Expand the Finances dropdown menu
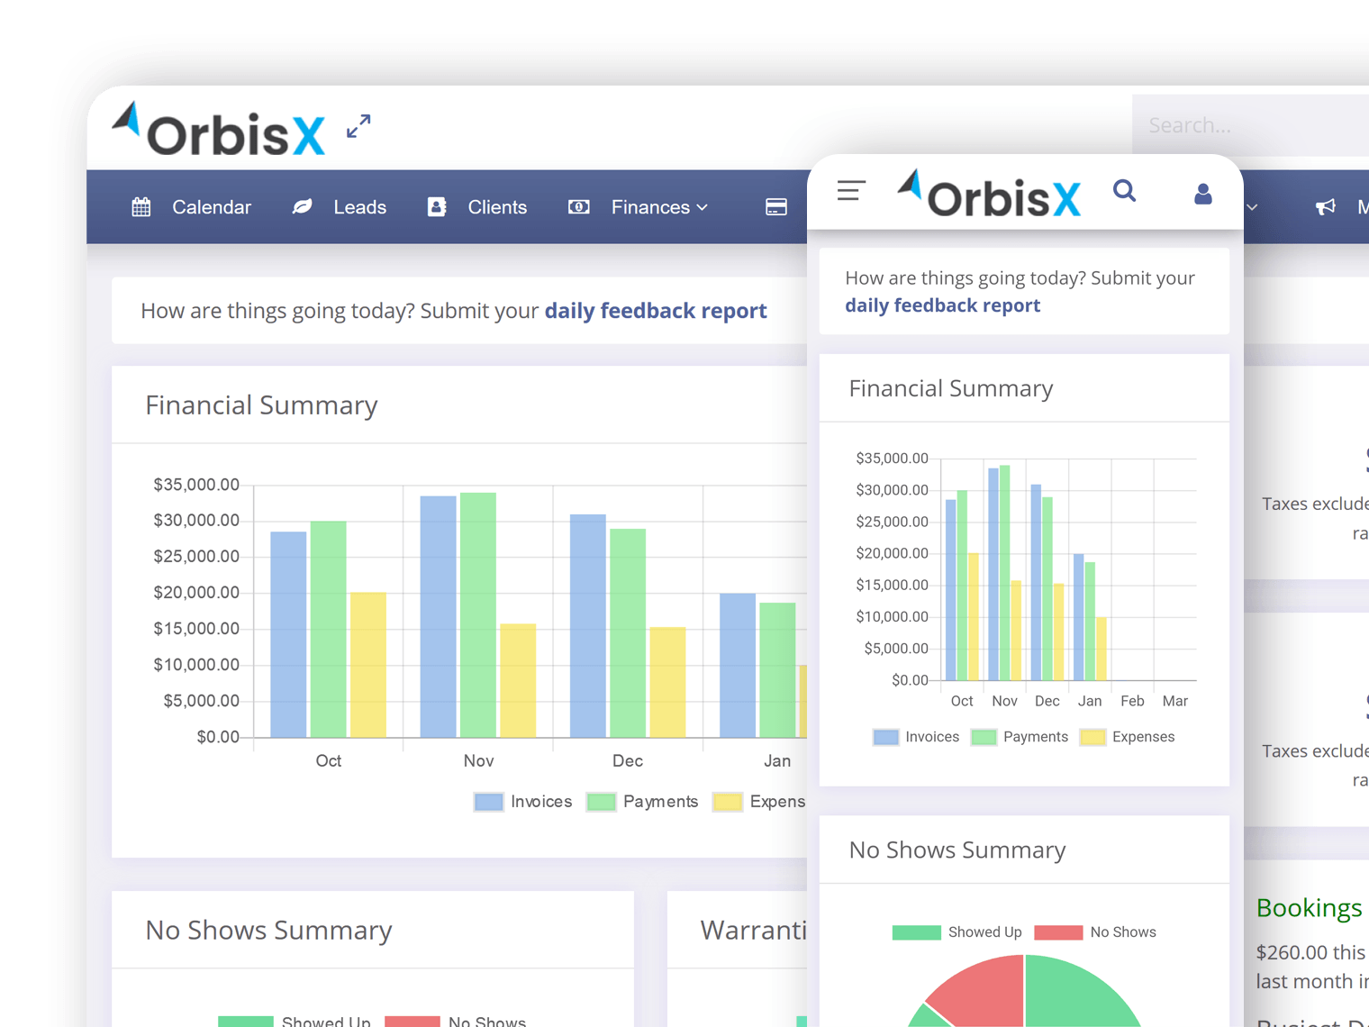Viewport: 1369px width, 1027px height. (659, 207)
